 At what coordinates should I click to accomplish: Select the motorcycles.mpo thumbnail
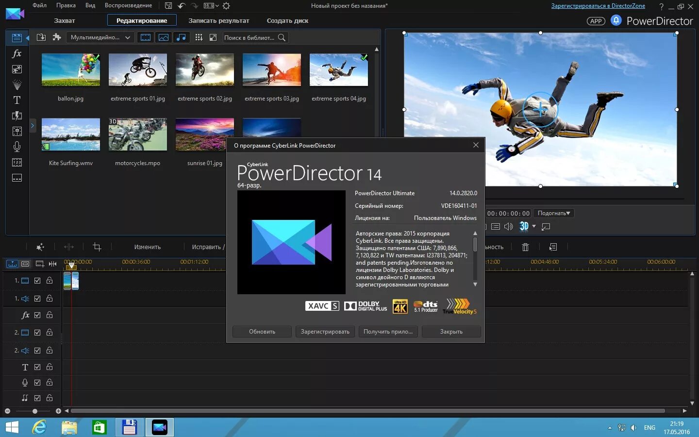[138, 134]
